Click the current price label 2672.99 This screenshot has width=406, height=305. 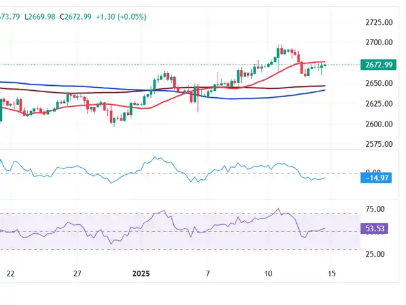(x=380, y=65)
